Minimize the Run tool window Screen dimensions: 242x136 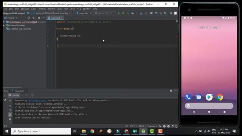[x=175, y=91]
